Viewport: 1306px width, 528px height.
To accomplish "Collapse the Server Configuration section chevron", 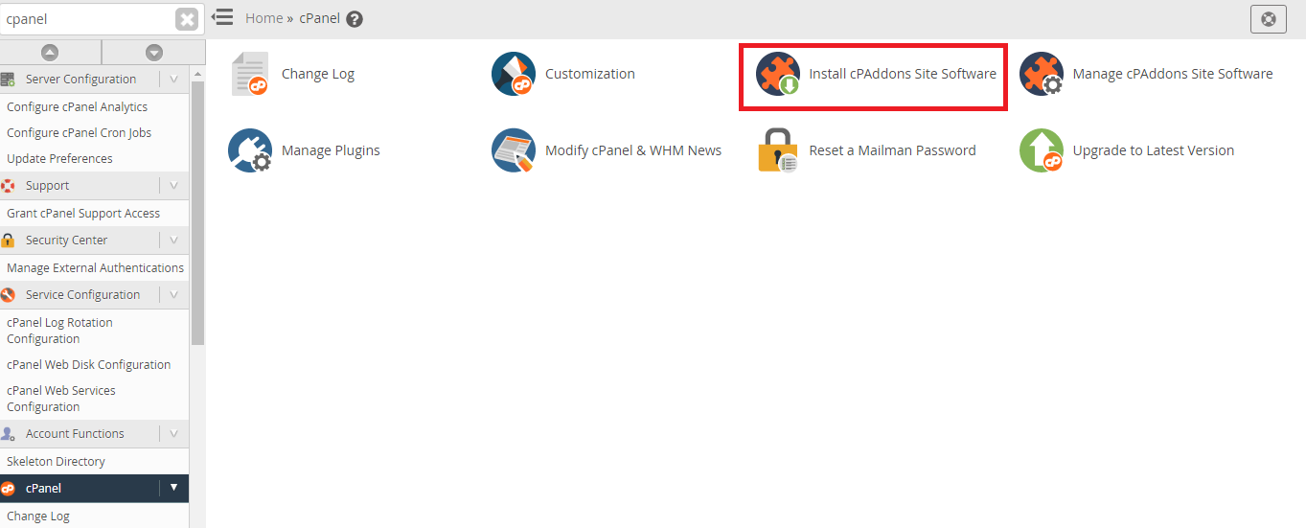I will click(x=173, y=80).
